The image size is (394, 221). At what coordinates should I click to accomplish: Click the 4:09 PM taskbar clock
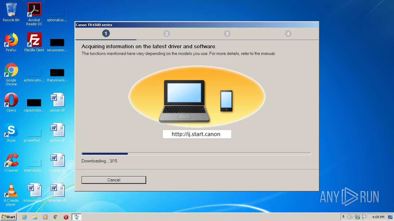tap(378, 217)
